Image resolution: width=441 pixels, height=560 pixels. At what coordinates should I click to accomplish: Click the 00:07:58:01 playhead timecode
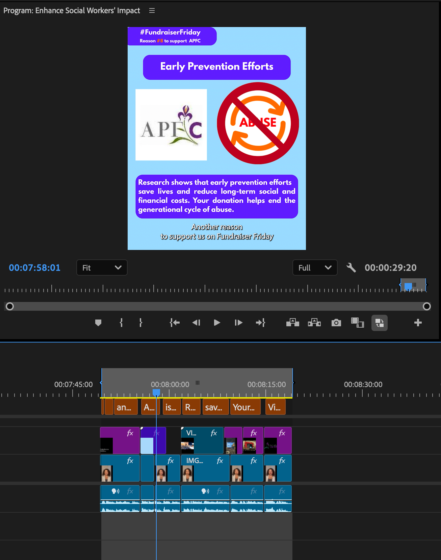click(34, 268)
